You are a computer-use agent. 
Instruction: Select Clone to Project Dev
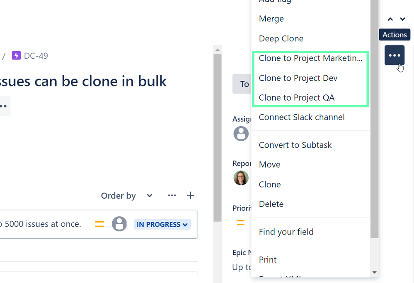click(298, 78)
